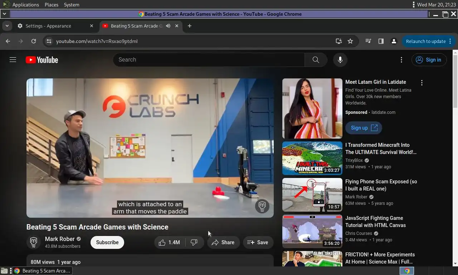Install app icon in address bar
The width and height of the screenshot is (458, 275).
(338, 41)
